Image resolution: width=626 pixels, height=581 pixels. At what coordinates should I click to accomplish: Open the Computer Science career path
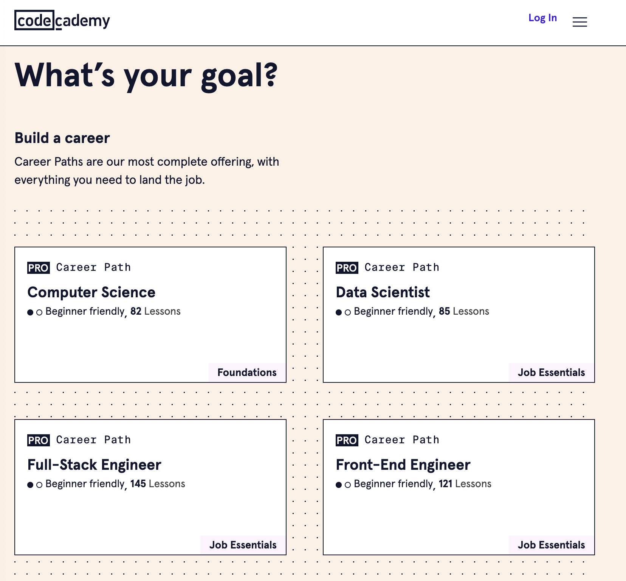[x=91, y=292]
